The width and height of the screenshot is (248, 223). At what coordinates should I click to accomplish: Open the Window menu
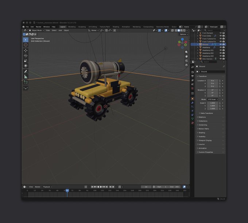[x=47, y=27]
